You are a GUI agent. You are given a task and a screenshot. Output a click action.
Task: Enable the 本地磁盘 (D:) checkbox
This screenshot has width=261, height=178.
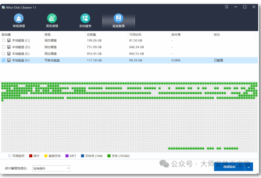click(4, 47)
